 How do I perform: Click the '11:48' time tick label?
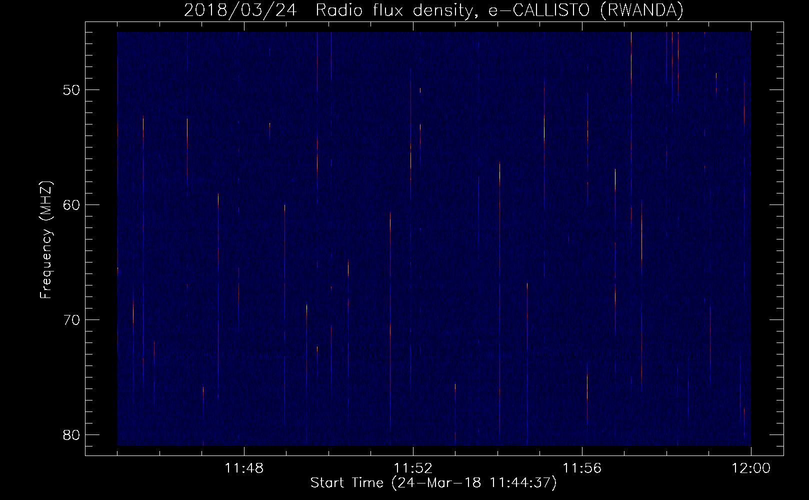(x=244, y=468)
